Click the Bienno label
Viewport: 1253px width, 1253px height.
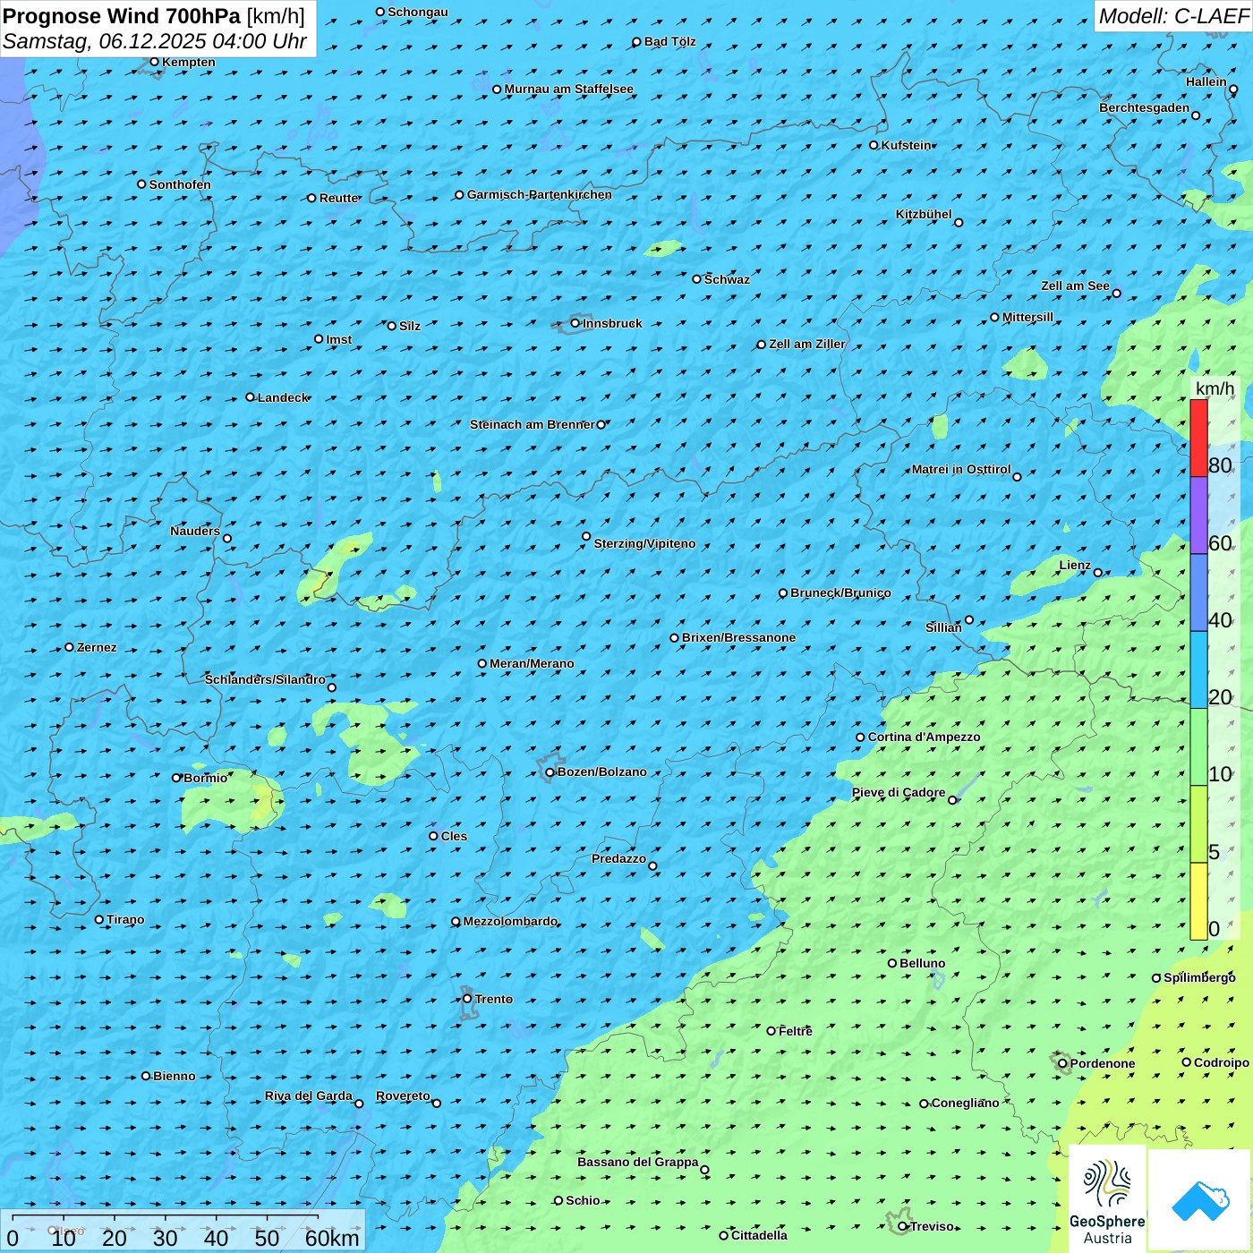174,1076
